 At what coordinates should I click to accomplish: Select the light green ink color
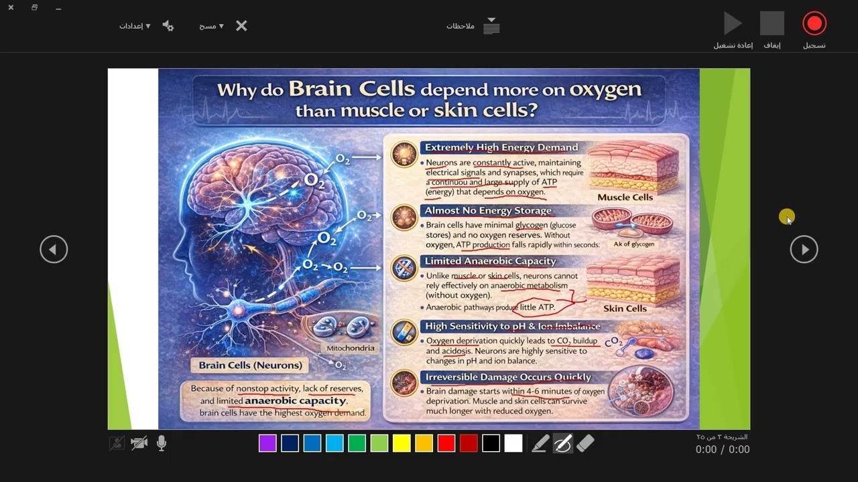(x=379, y=443)
